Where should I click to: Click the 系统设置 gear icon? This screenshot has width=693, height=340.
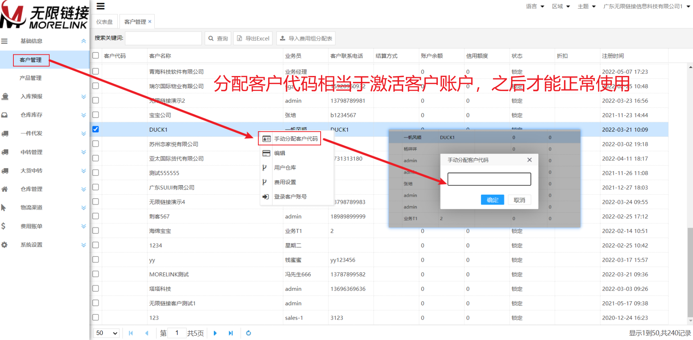(x=4, y=245)
